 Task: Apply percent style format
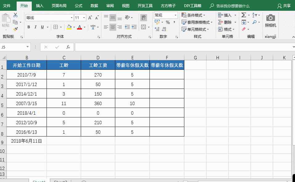point(168,22)
